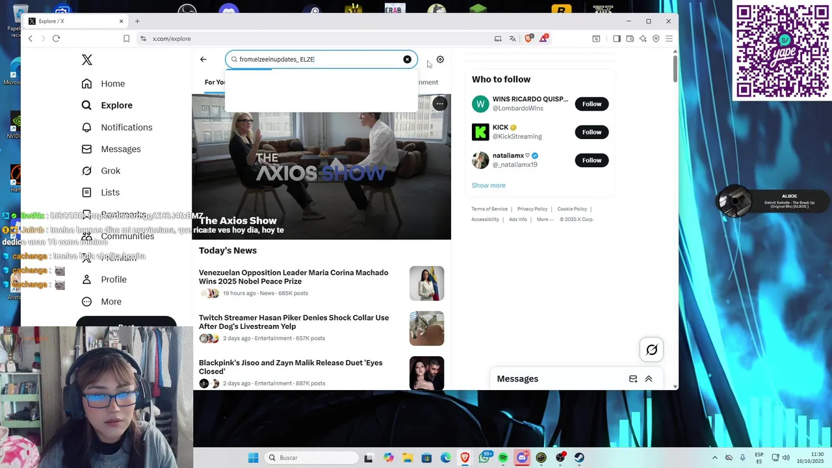Follow the KICK account
Screen dimensions: 832x468
(591, 132)
